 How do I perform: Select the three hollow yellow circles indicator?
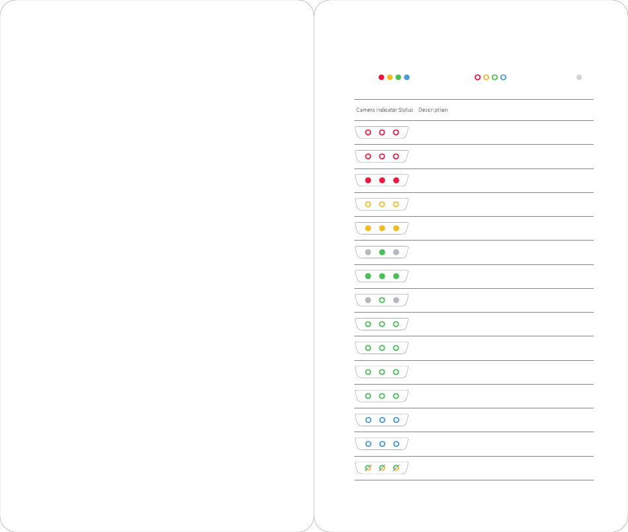point(381,205)
